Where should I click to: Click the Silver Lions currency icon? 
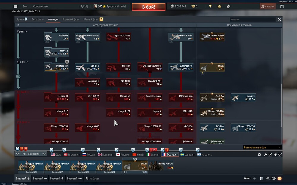[172, 7]
